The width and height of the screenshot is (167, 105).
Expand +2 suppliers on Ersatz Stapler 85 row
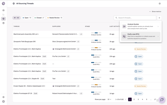78,86
